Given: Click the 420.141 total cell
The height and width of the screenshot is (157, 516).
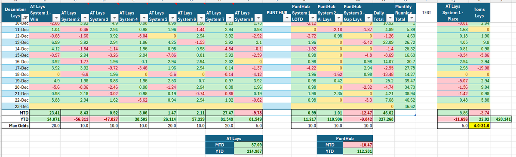Looking at the screenshot, I should (501, 119).
